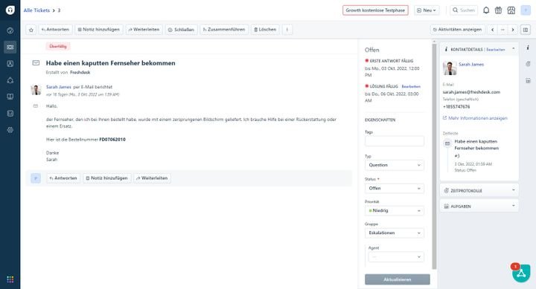The image size is (536, 289).
Task: Open the Status dropdown showing Offen
Action: coord(395,189)
